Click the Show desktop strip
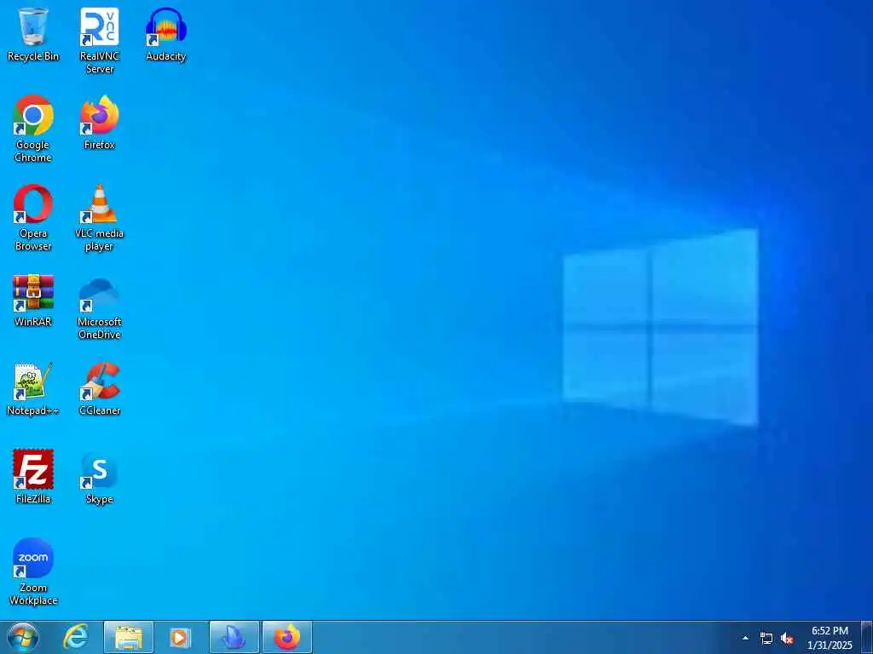 [x=867, y=638]
